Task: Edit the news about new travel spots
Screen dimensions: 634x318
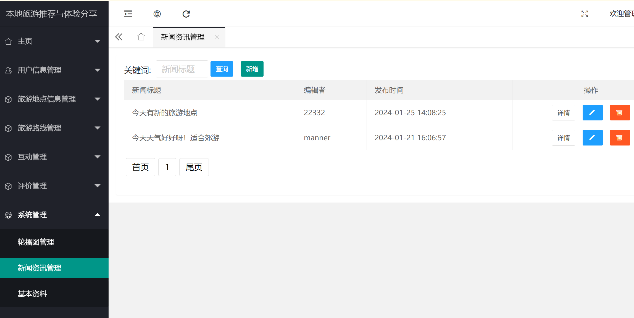Action: (592, 112)
